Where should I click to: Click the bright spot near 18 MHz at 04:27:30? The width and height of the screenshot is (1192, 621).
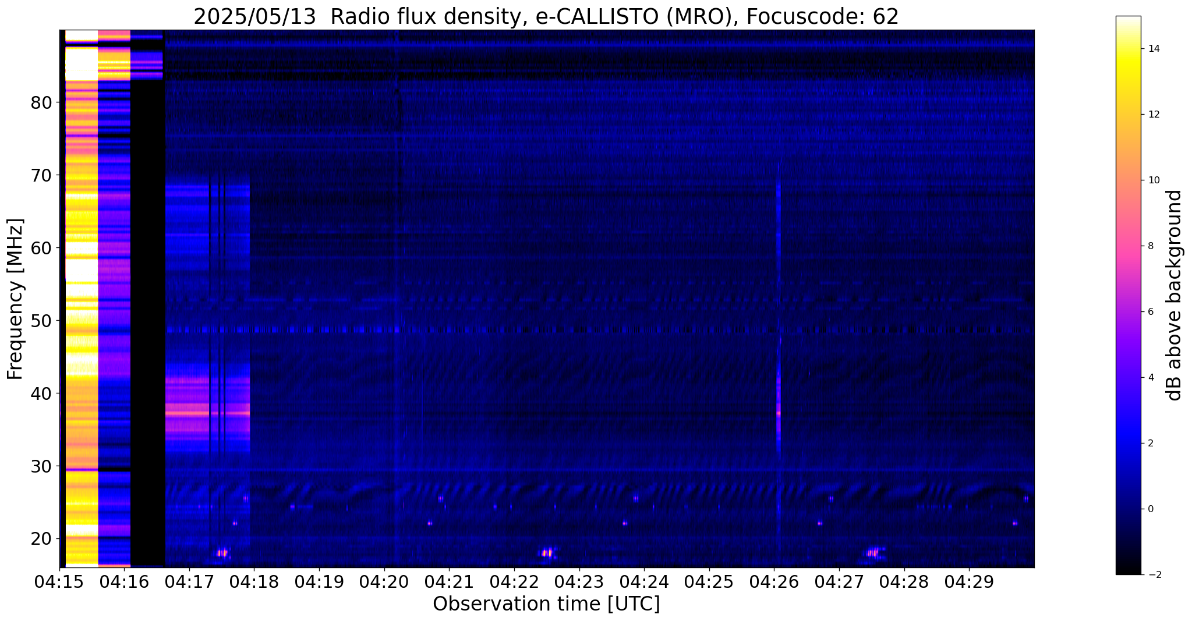pos(872,552)
